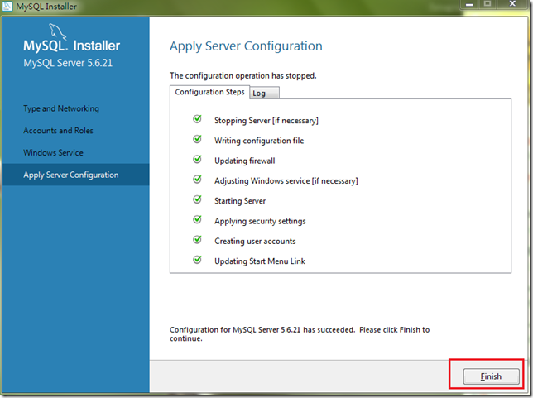Viewport: 533px width, 398px height.
Task: Click the check icon for Adjusting Windows service
Action: tap(197, 180)
